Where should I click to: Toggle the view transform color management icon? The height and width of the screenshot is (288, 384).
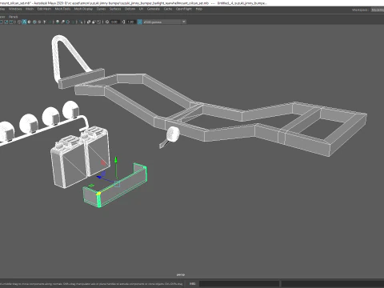139,22
